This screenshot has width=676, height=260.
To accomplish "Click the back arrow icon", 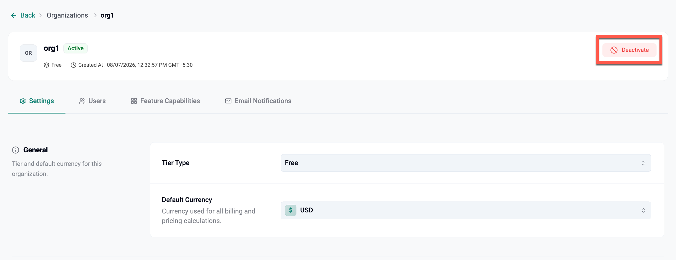I will point(14,15).
